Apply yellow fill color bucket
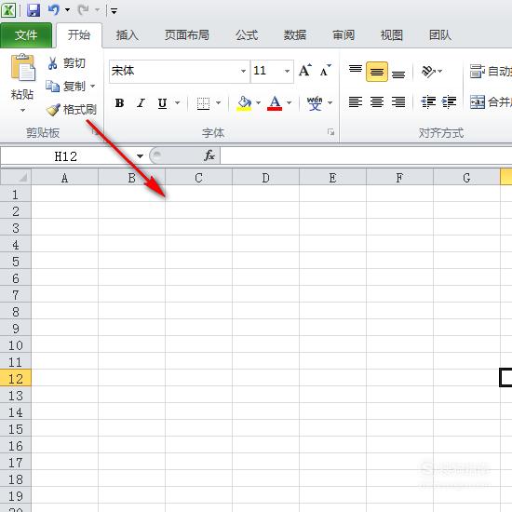The width and height of the screenshot is (512, 512). click(x=244, y=103)
